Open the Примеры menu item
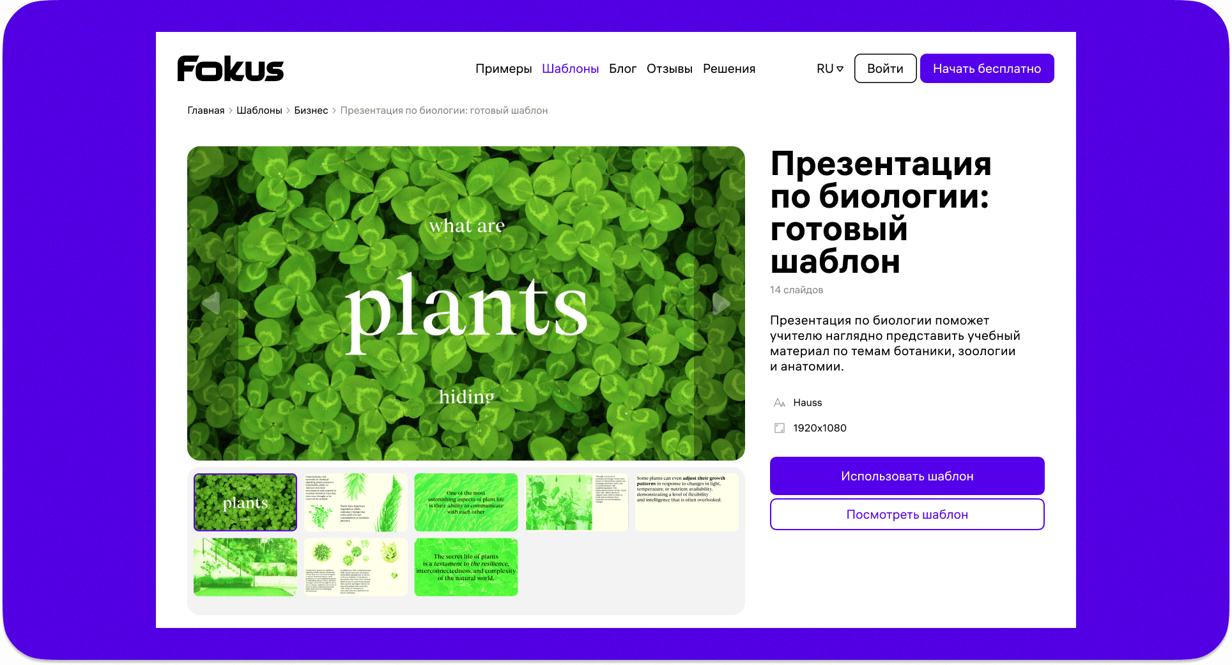Viewport: 1232px width, 665px height. (504, 68)
